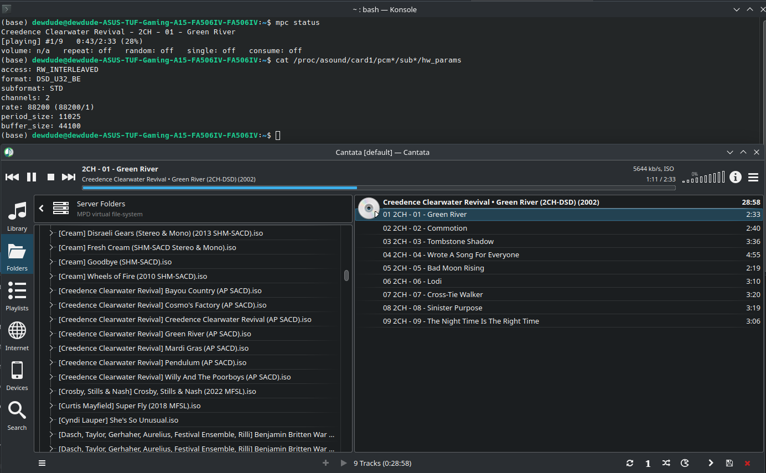Expand Cream Goodbye iso folder
Image resolution: width=766 pixels, height=473 pixels.
click(51, 262)
